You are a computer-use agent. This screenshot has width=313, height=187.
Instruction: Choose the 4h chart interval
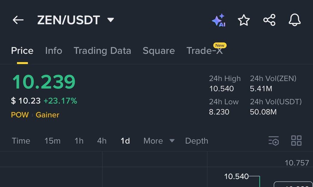pyautogui.click(x=102, y=141)
